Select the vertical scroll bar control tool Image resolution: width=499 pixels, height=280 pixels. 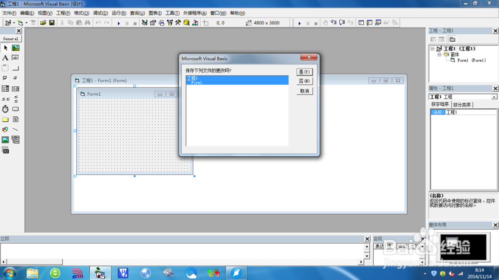tap(15, 99)
